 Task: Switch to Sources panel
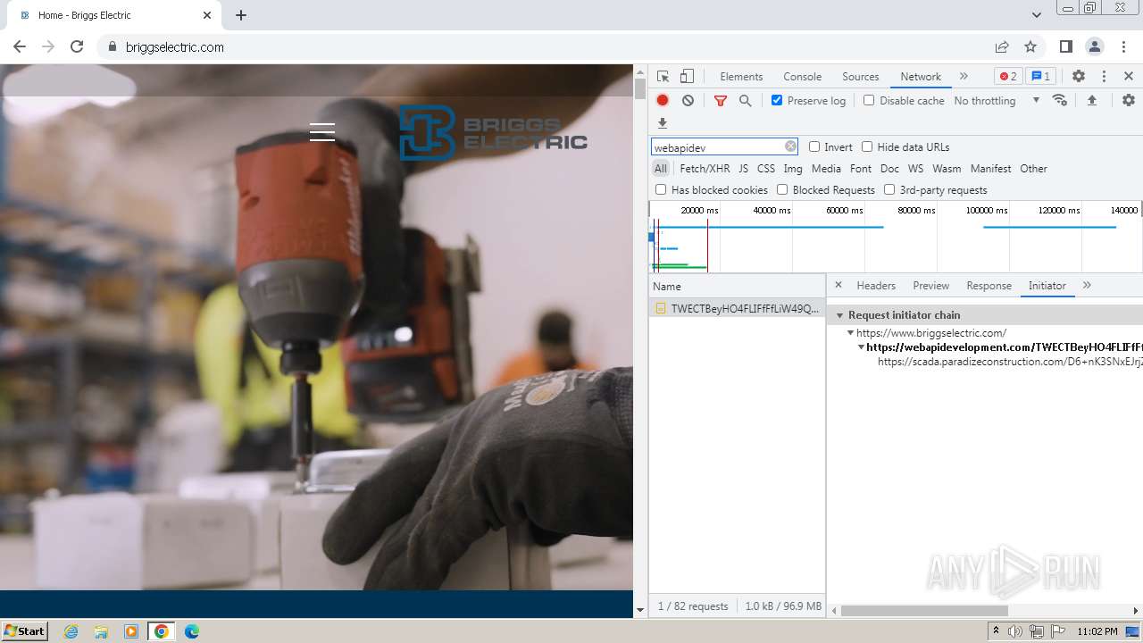coord(861,77)
